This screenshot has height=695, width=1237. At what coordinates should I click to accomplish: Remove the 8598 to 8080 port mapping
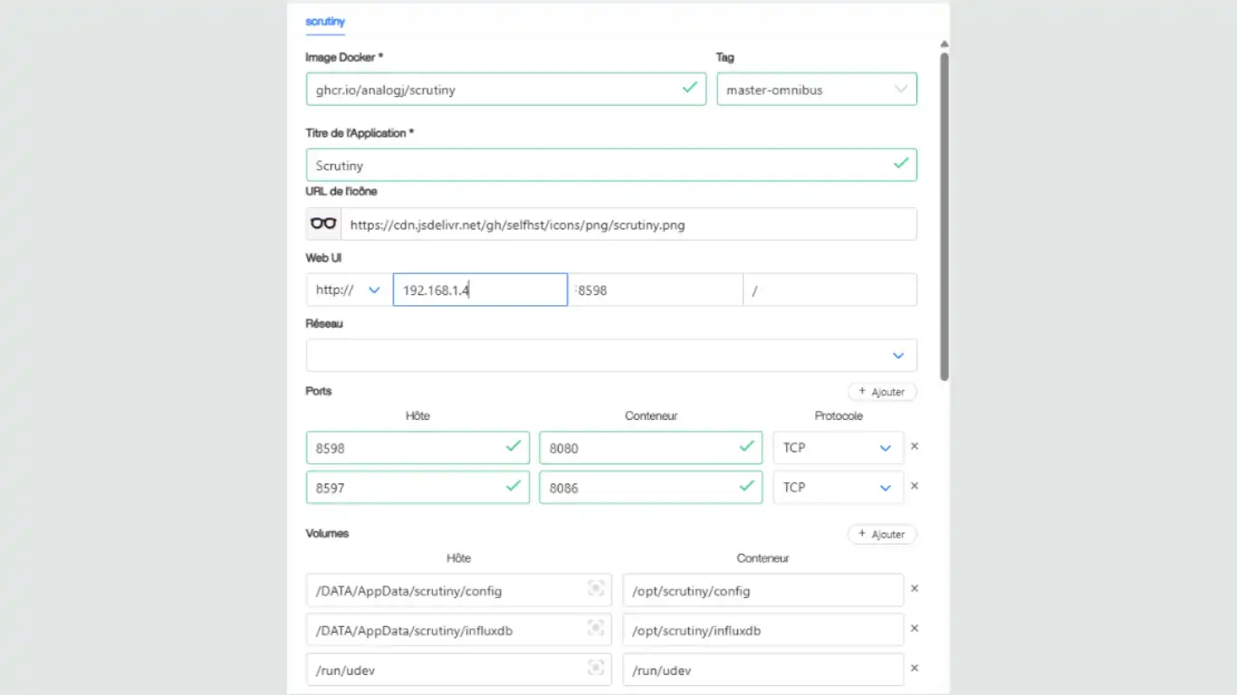[914, 446]
